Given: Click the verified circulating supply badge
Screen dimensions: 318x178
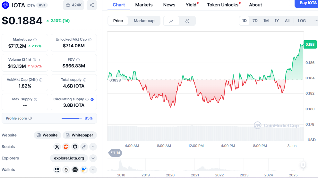Looking at the screenshot, I should coord(92,99).
